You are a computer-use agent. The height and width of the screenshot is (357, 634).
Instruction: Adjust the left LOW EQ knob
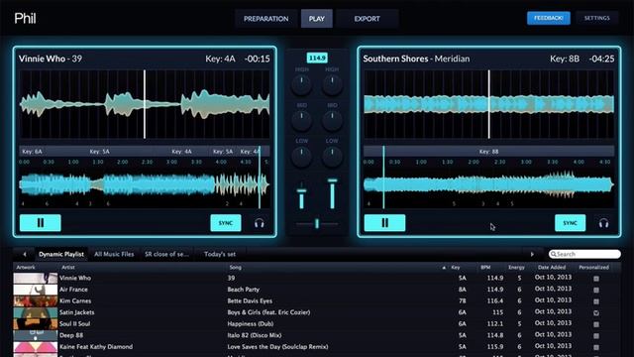click(301, 157)
